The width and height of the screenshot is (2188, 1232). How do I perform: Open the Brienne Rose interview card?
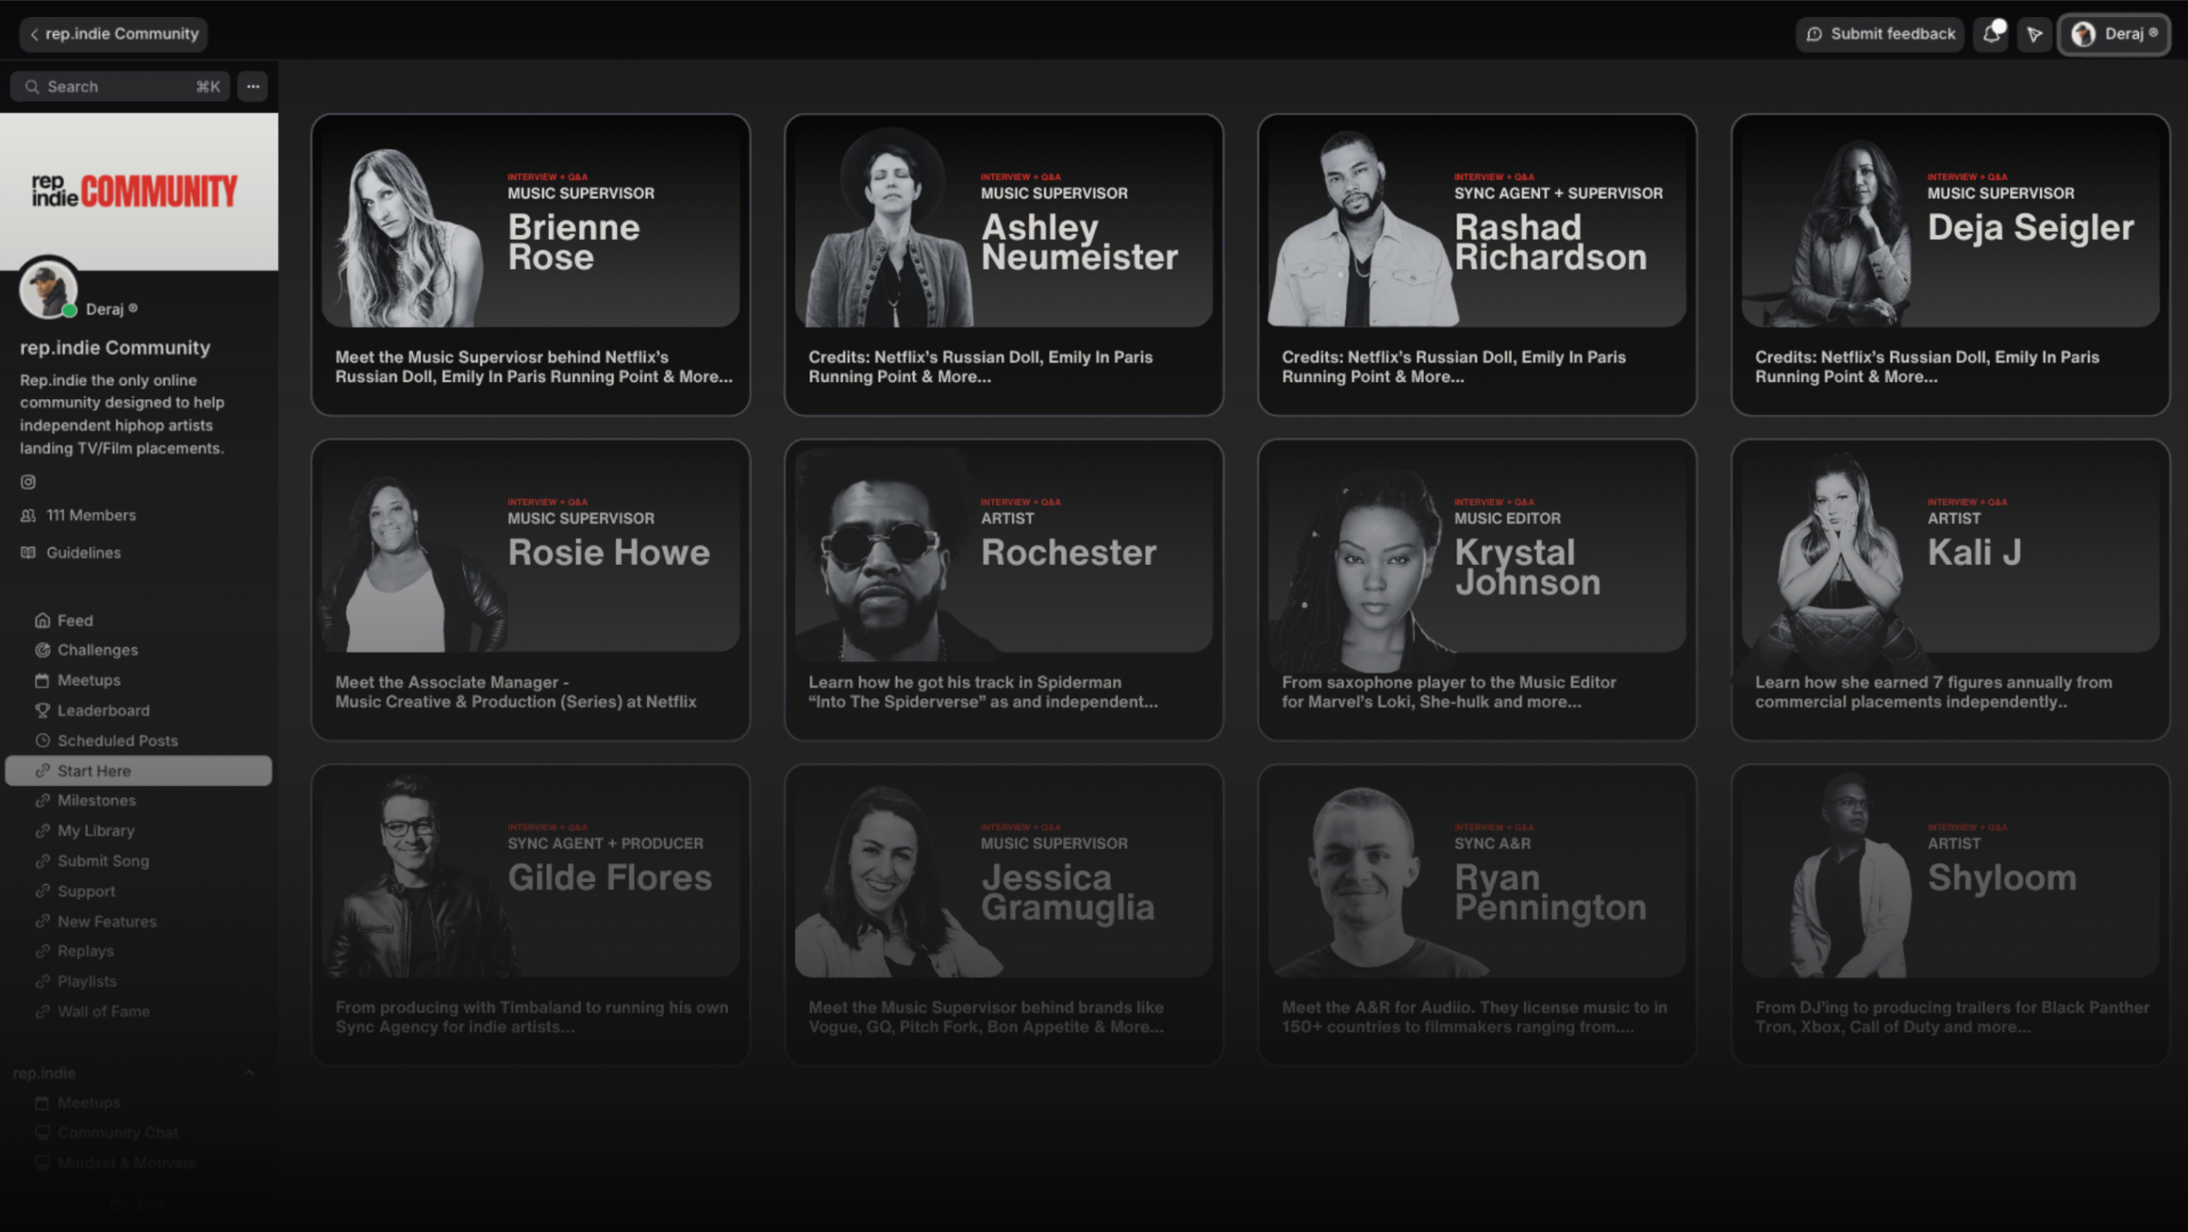[531, 265]
